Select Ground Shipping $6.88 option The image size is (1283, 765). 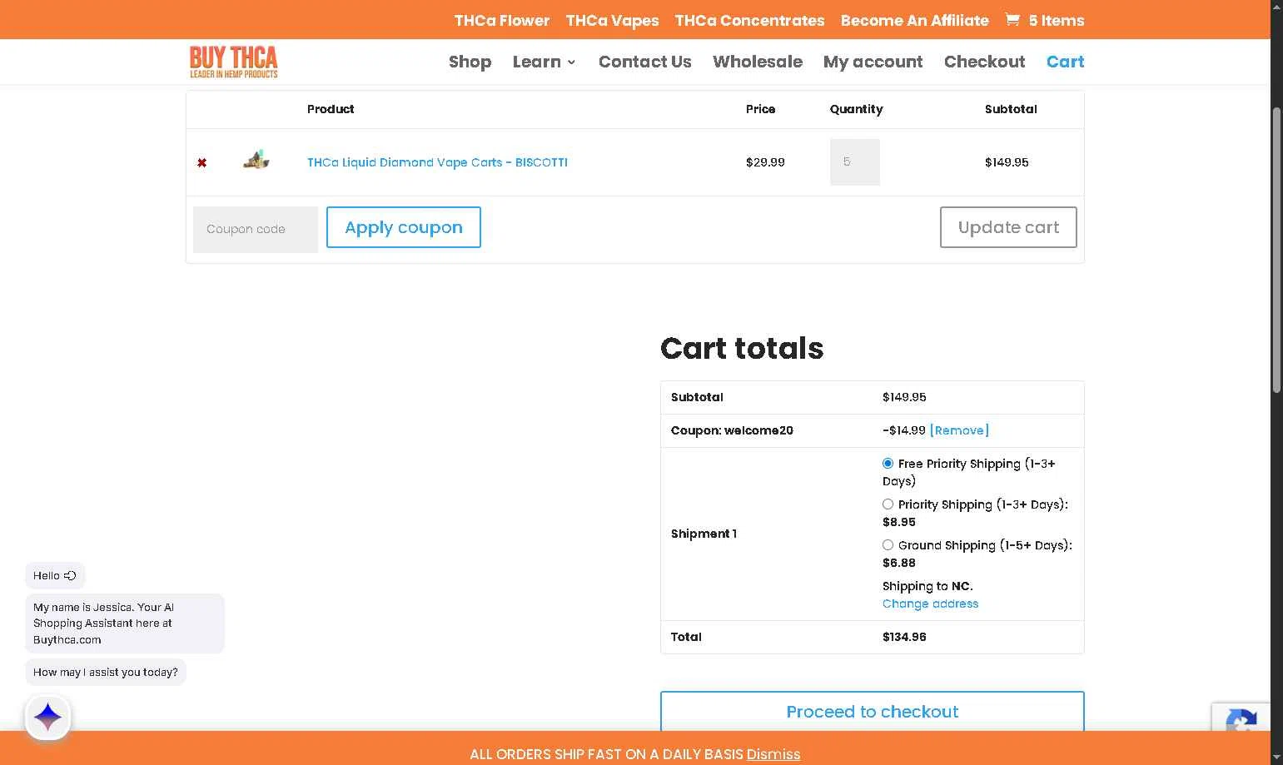click(x=888, y=545)
